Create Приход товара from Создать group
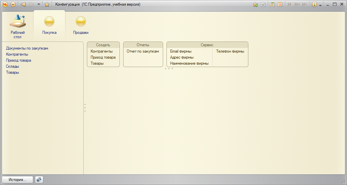This screenshot has width=347, height=185. 103,57
